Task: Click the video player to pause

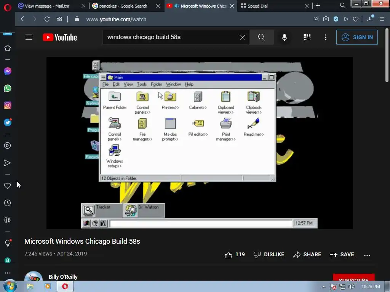Action: click(200, 143)
